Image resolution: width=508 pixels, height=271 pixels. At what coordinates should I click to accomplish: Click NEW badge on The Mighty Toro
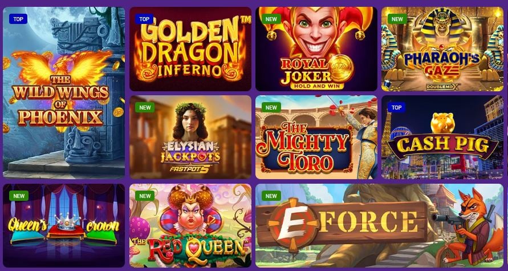[x=271, y=107]
